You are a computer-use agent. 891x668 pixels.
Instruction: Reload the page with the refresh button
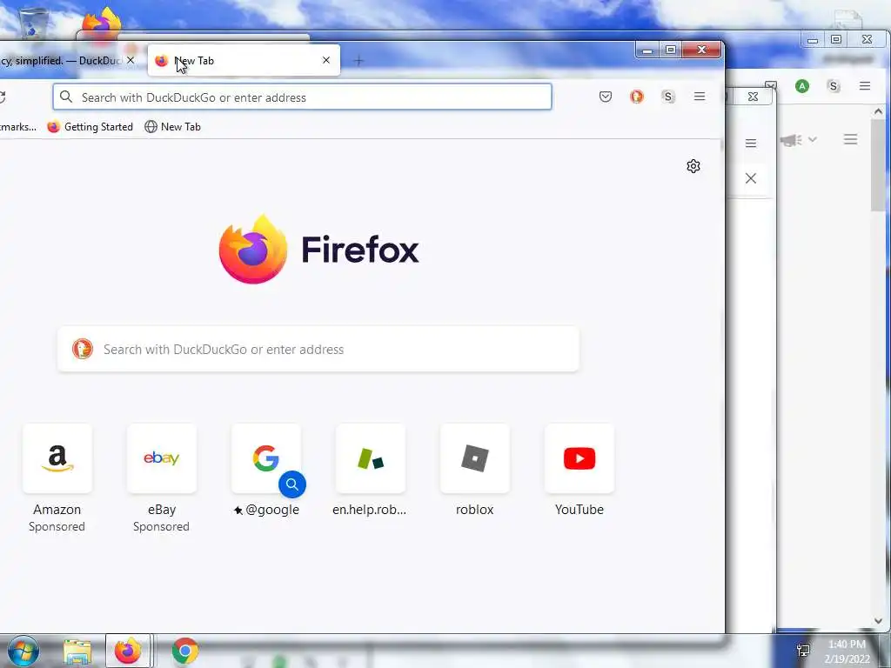pos(3,97)
